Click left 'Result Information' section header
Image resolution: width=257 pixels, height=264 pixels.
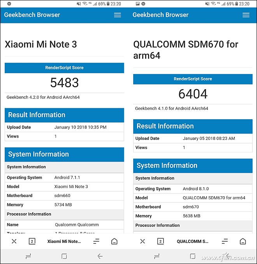pyautogui.click(x=64, y=115)
